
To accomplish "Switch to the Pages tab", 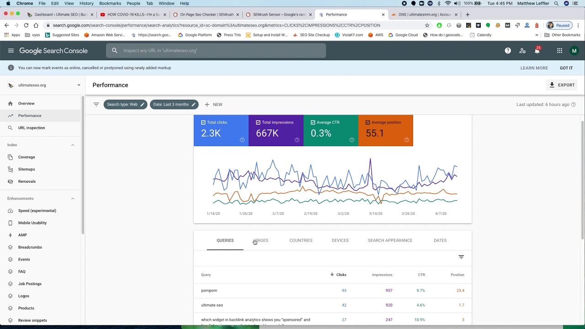I will [261, 240].
